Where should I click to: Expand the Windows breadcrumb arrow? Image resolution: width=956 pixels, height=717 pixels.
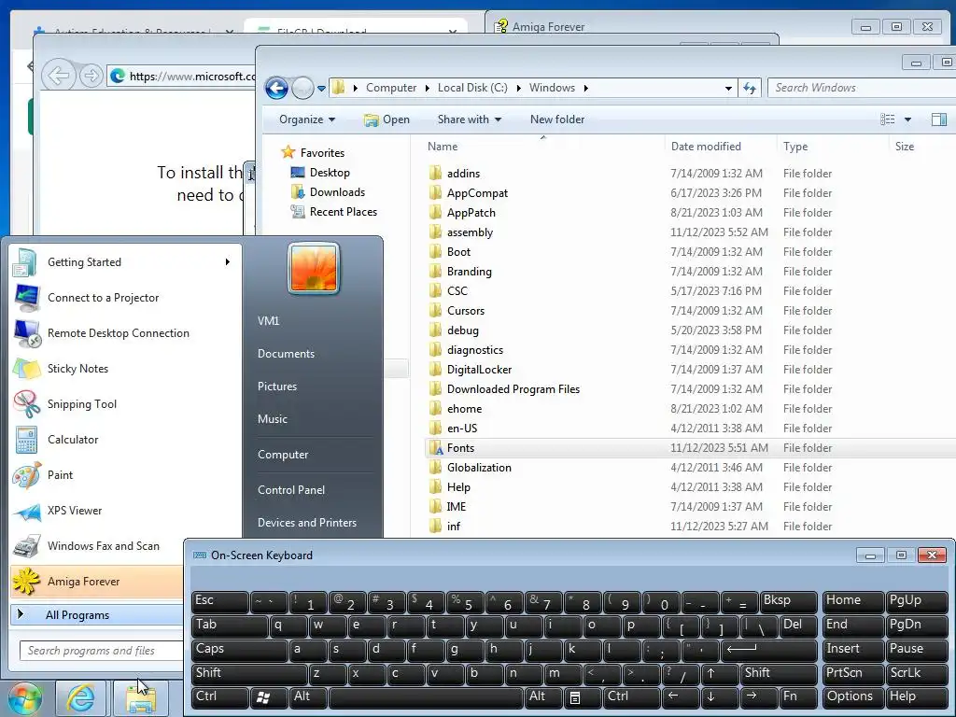coord(586,89)
